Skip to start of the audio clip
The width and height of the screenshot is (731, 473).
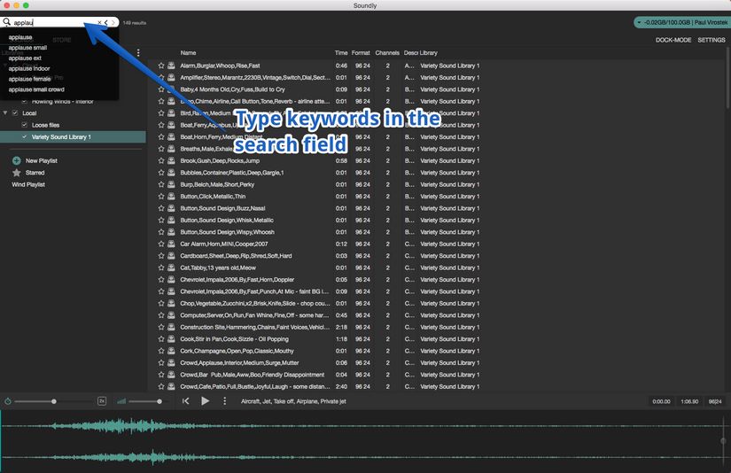click(x=186, y=401)
